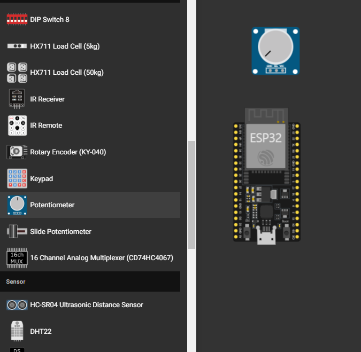Select Rotary Encoder (KY-040) label
Viewport: 361px width, 352px height.
tap(68, 152)
